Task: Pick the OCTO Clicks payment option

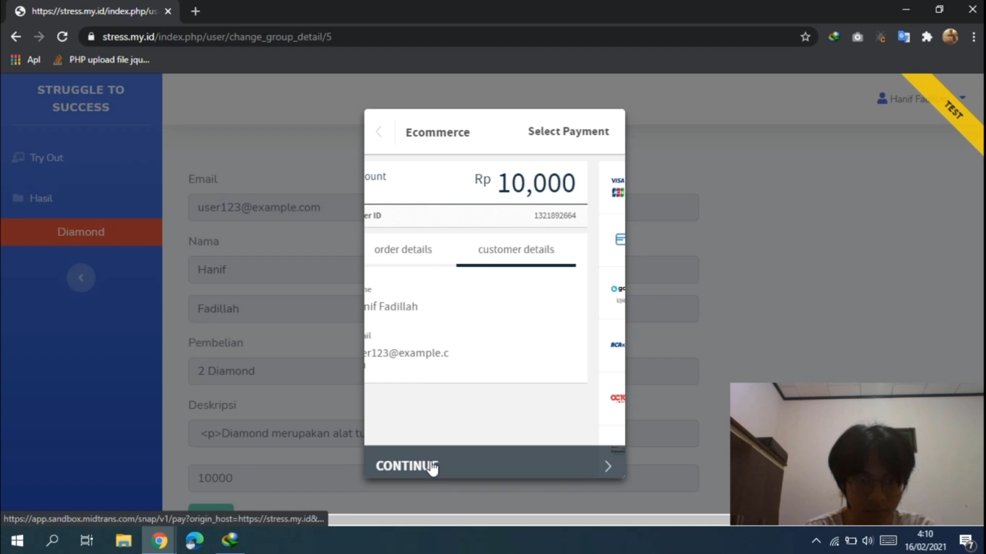Action: point(617,397)
